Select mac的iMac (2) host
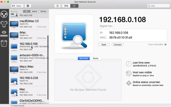Viewport: 171px width, 107px height. [x=29, y=24]
